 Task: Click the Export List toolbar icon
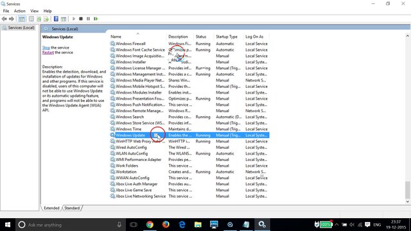(x=46, y=19)
